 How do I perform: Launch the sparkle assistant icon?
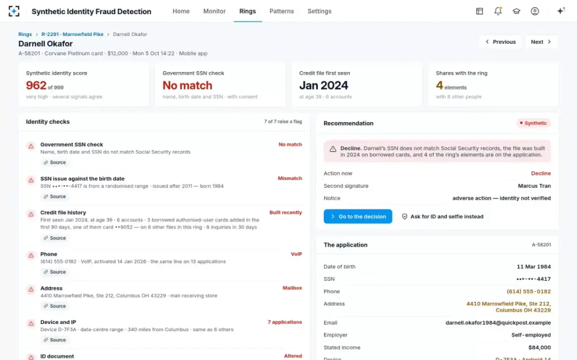tap(561, 11)
